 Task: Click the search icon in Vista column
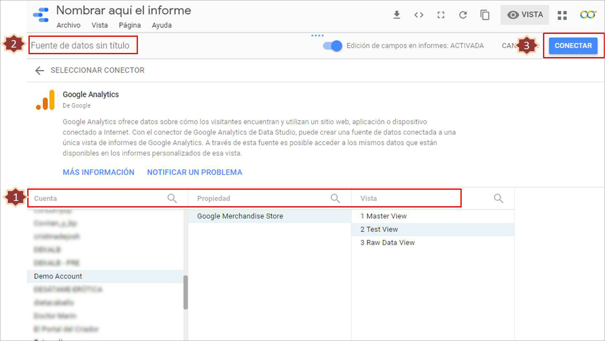(x=498, y=198)
